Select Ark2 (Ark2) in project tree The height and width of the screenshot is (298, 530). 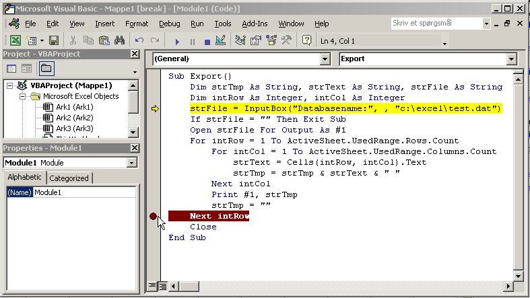pyautogui.click(x=68, y=118)
